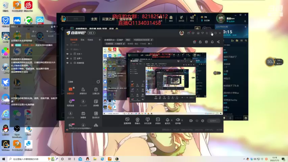
Task: Open the 房管助手 tool
Action: click(83, 91)
